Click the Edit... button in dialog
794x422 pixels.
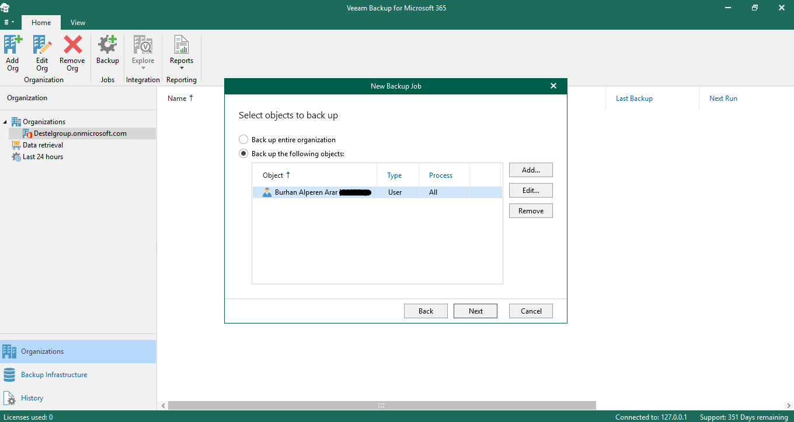coord(531,191)
